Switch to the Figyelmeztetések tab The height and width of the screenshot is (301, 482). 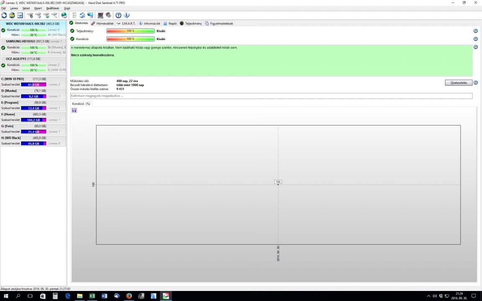coord(219,23)
